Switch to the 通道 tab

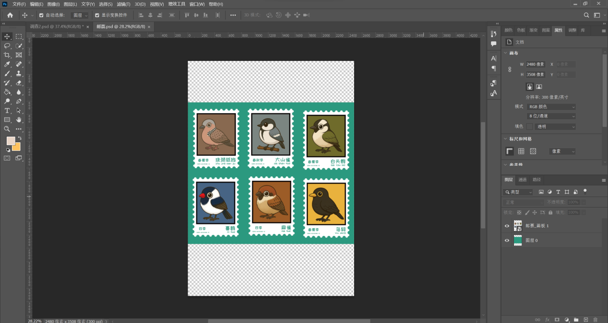523,180
